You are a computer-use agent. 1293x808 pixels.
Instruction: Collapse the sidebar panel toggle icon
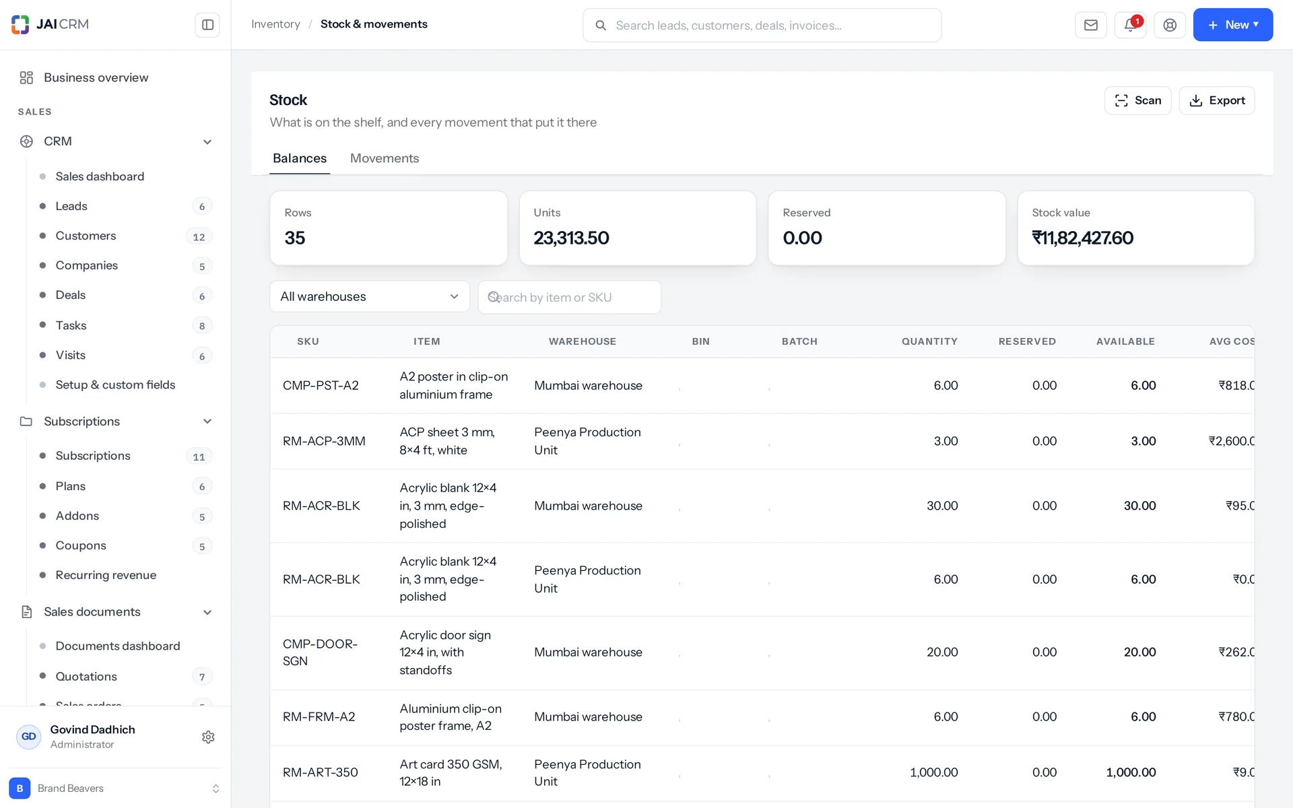pos(207,25)
